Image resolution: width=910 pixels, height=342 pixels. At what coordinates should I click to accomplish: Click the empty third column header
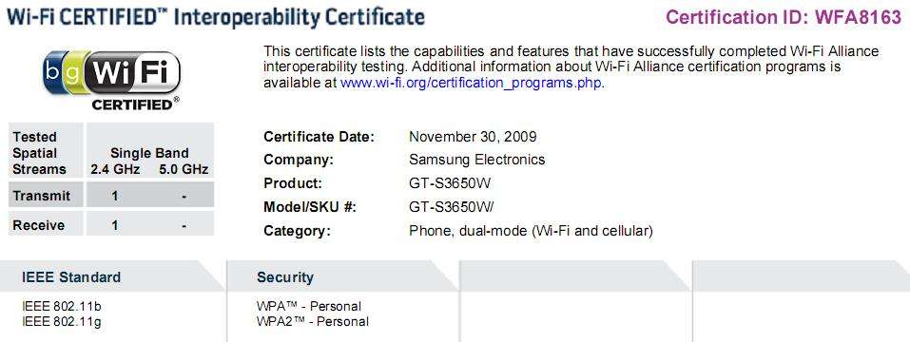(575, 275)
